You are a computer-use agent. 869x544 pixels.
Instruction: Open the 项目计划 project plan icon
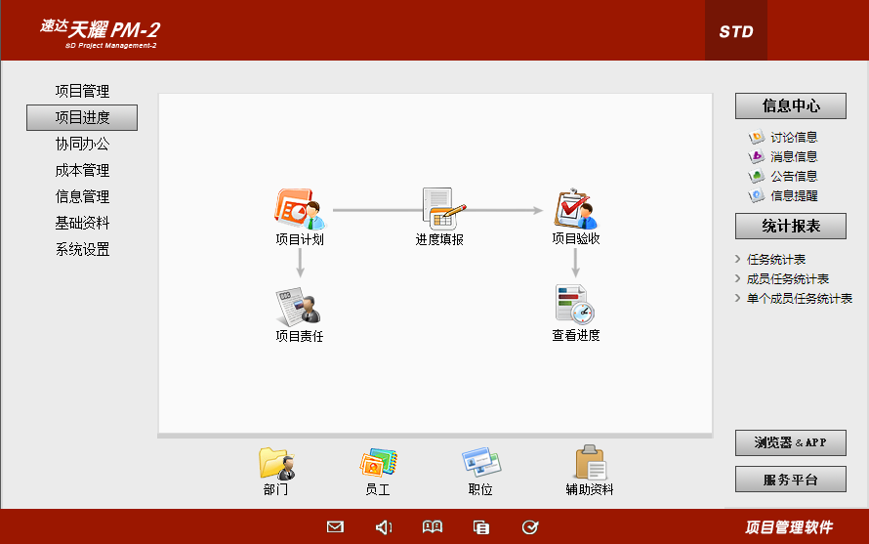299,209
